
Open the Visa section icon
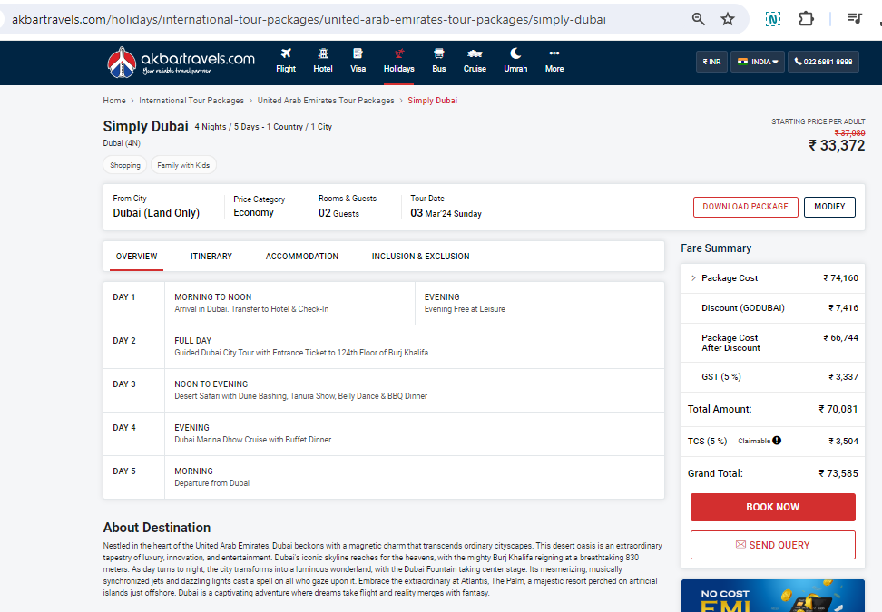(x=358, y=54)
